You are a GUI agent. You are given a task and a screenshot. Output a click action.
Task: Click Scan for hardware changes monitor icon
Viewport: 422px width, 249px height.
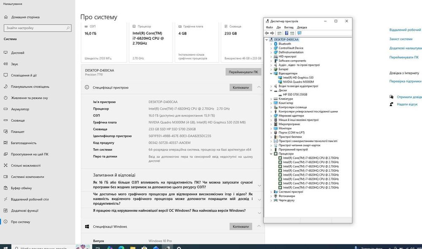(x=299, y=33)
